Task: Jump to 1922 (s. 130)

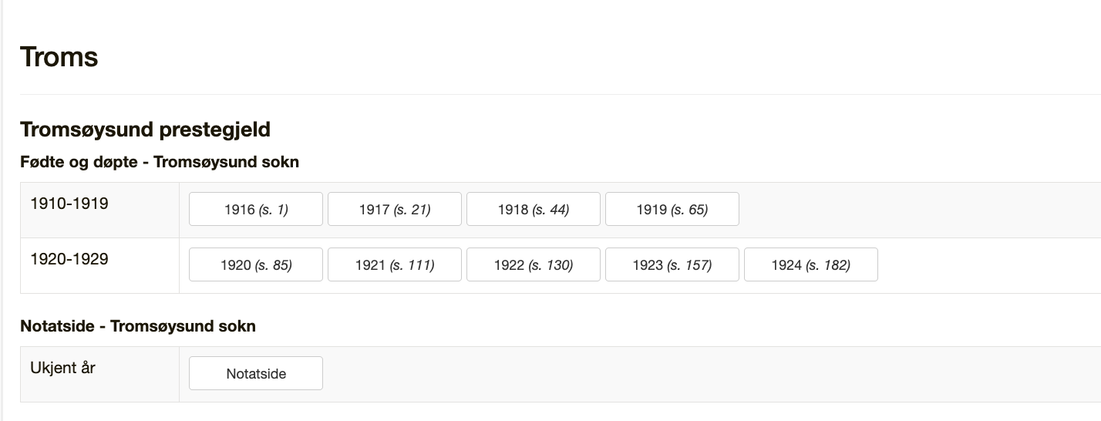Action: 534,264
